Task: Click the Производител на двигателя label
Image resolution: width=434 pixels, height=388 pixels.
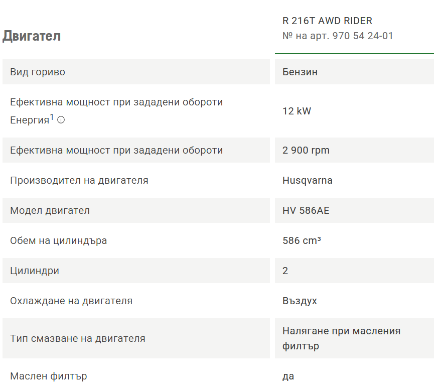Action: (x=79, y=181)
